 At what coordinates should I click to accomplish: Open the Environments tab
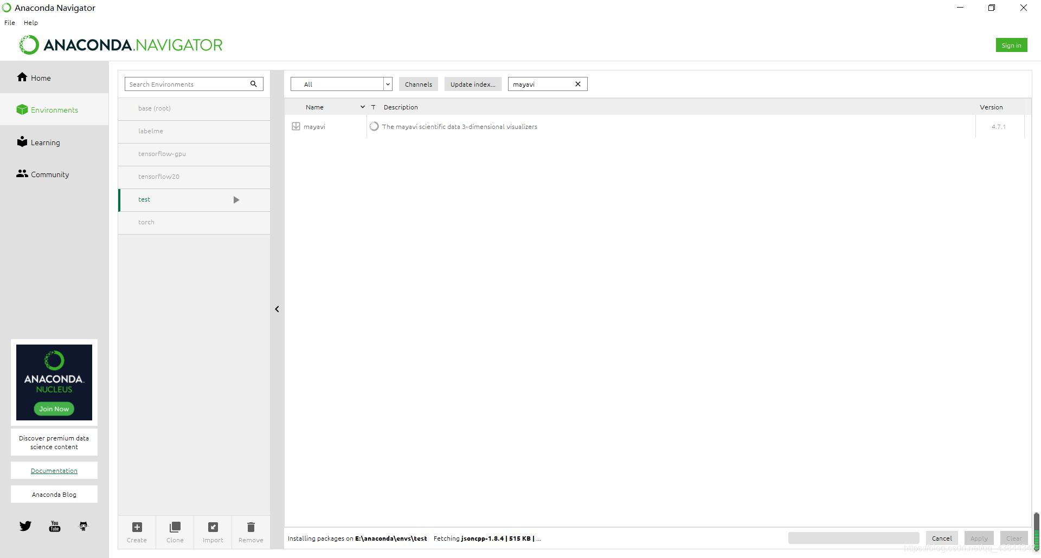[x=54, y=110]
